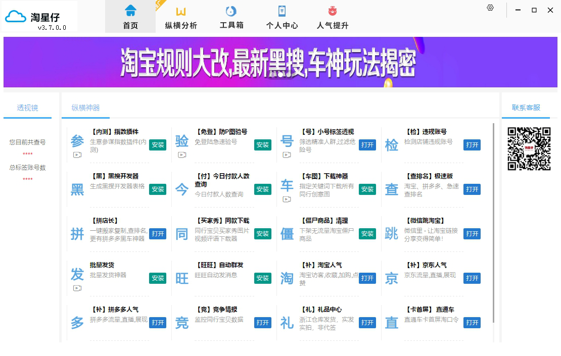Screen dimensions: 561x356
Task: Click the 车 icon for 下载神器
Action: tap(287, 185)
